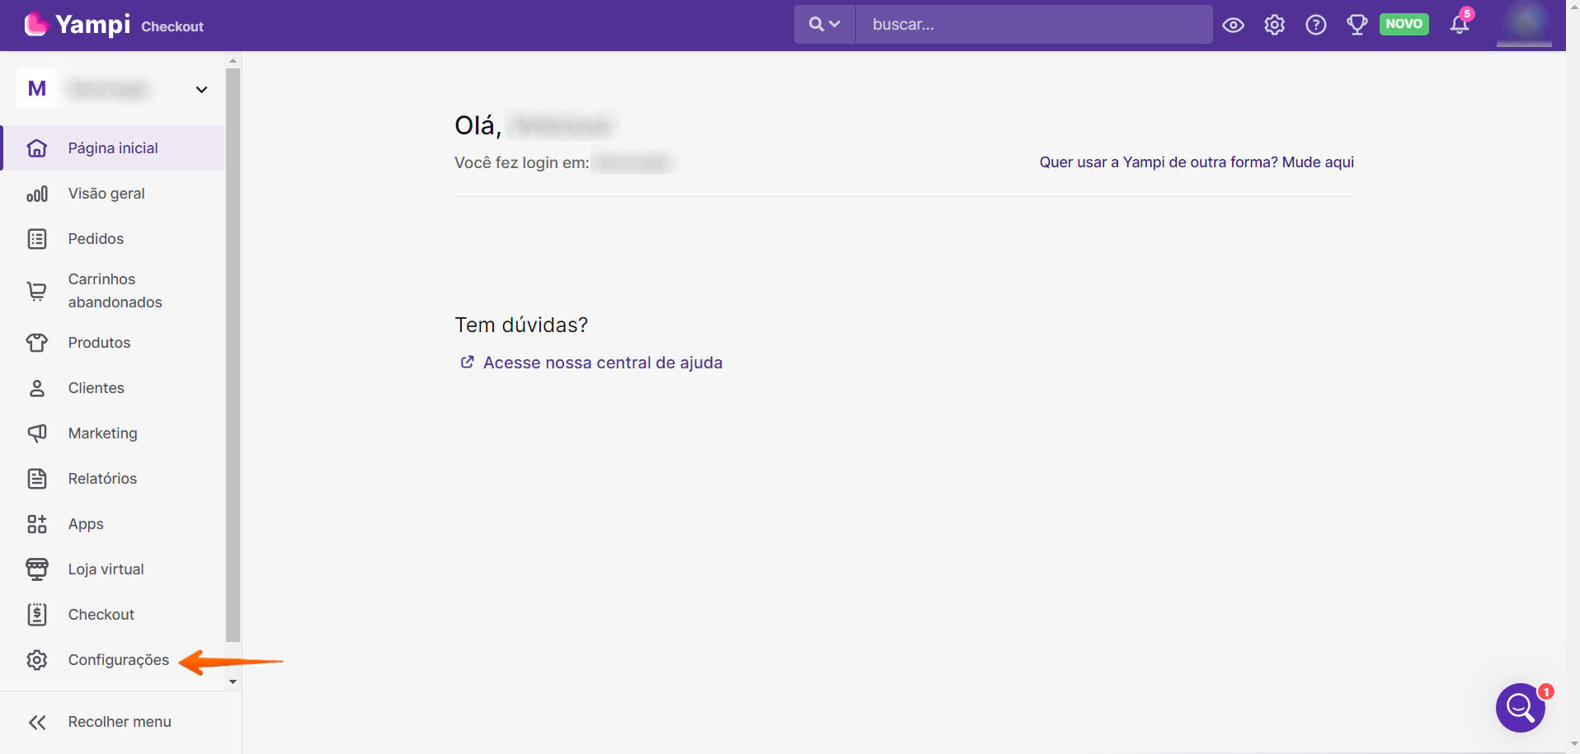Focus the buscar search field
This screenshot has width=1580, height=754.
pos(1032,25)
